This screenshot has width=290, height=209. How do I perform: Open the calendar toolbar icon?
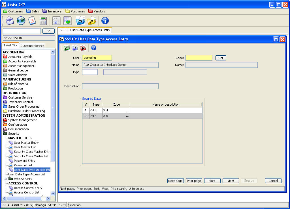(32, 21)
